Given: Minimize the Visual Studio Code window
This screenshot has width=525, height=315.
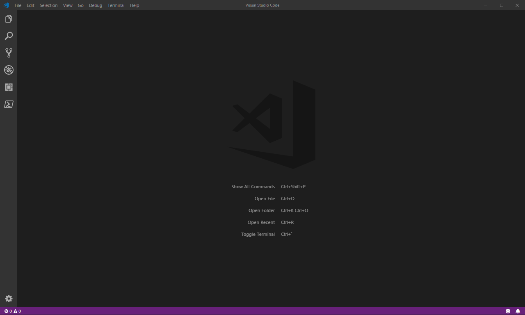Looking at the screenshot, I should click(486, 5).
